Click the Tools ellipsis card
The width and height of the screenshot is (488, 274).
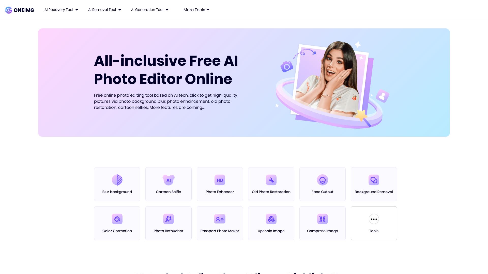click(374, 223)
